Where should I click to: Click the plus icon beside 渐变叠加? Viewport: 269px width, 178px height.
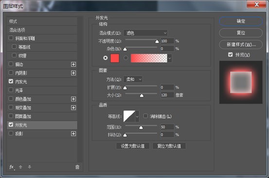73,108
